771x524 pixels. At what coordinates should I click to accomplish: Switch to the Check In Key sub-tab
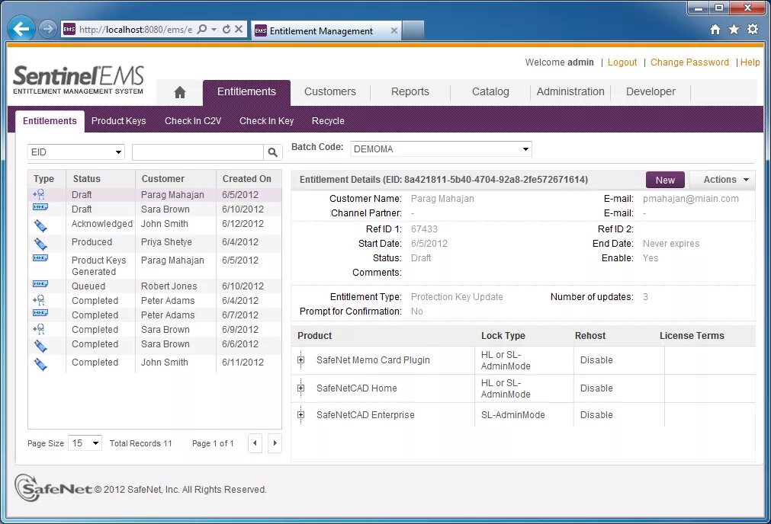(x=266, y=121)
